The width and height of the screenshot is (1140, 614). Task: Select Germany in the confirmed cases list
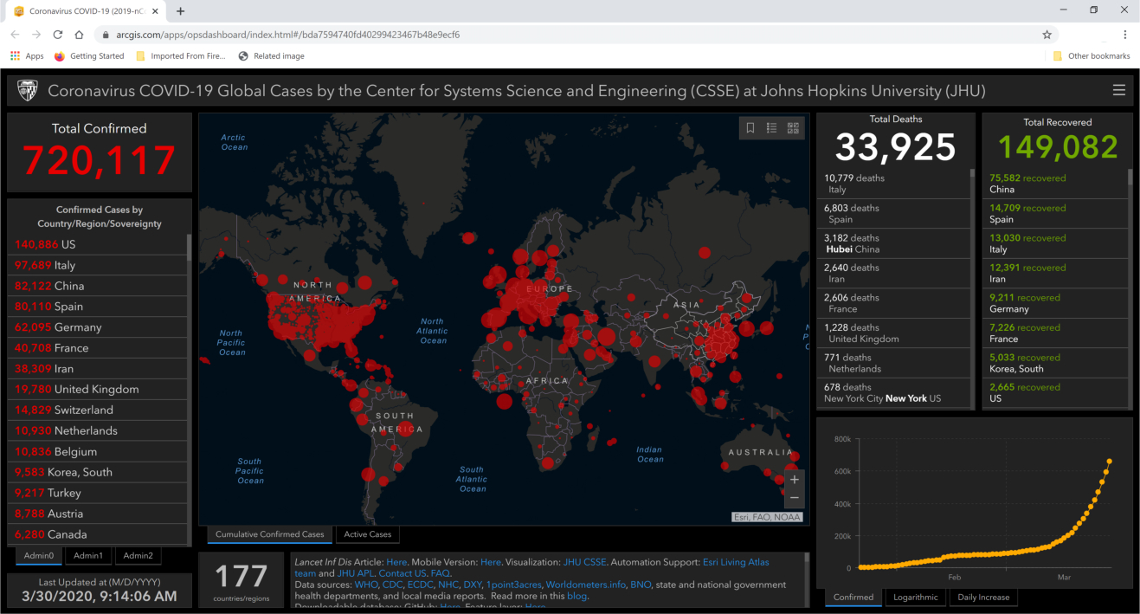pyautogui.click(x=97, y=327)
